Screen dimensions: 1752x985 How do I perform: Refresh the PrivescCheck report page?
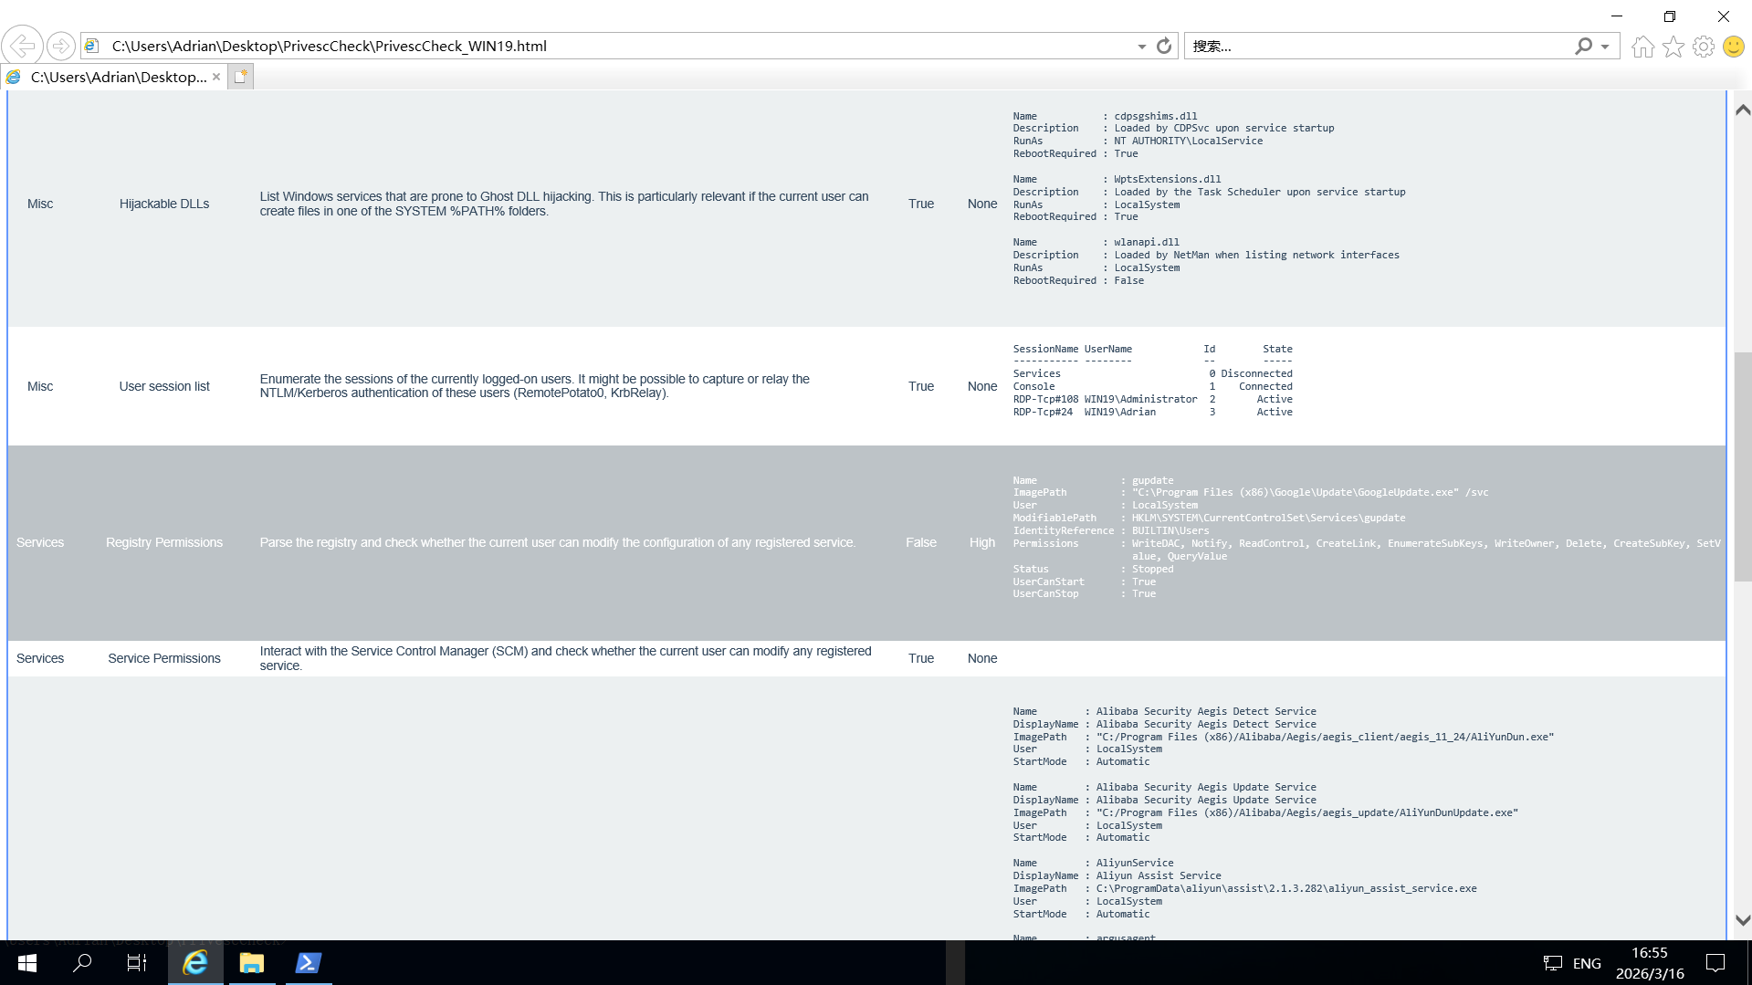coord(1163,46)
